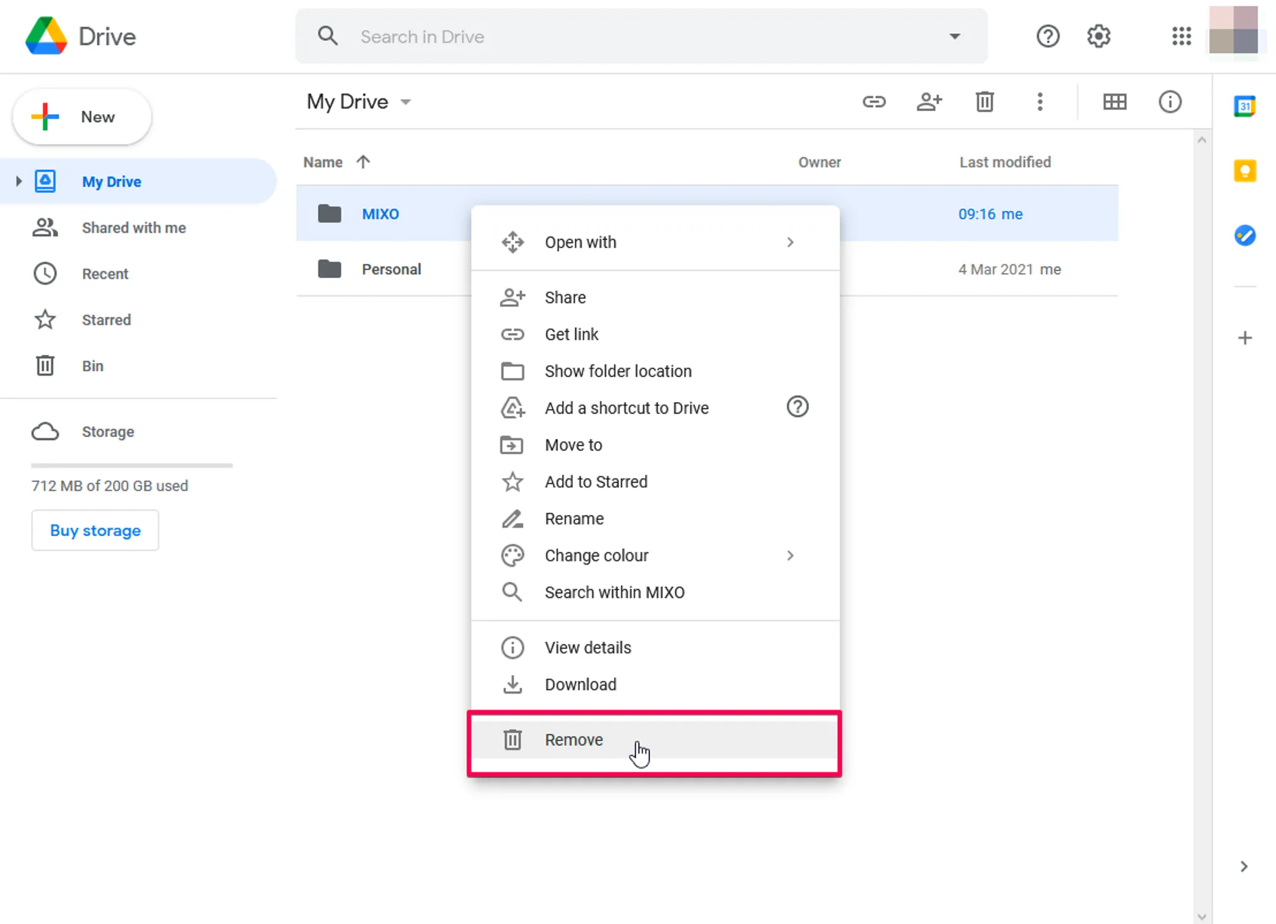Open the more actions three-dot menu
The height and width of the screenshot is (924, 1276).
(x=1040, y=101)
